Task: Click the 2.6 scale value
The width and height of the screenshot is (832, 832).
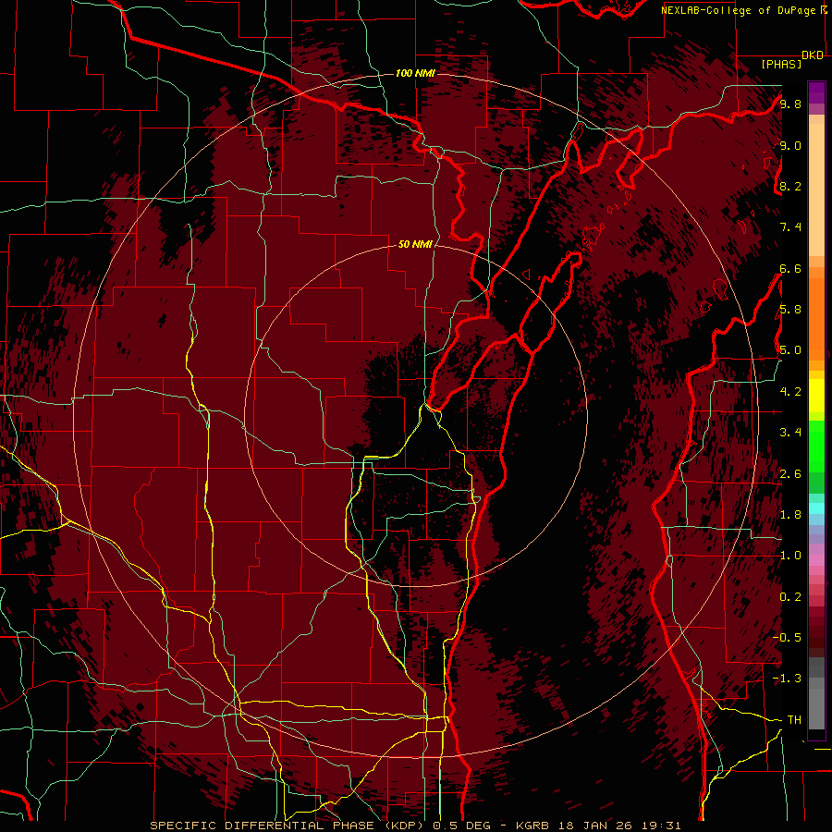Action: click(x=790, y=474)
